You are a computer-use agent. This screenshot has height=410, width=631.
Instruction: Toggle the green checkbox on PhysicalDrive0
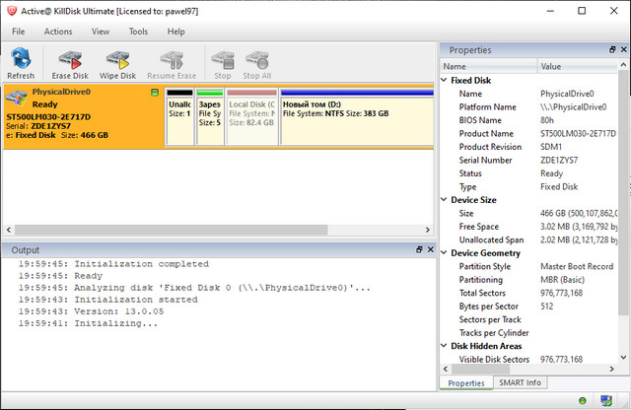[x=155, y=93]
